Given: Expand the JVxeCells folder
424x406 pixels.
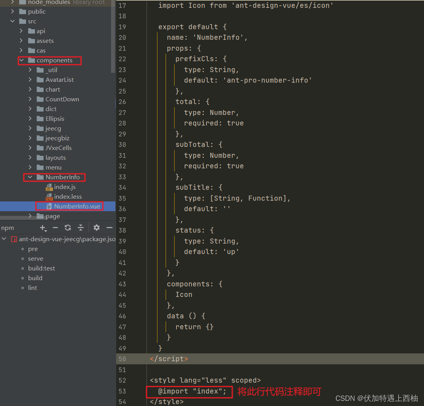Looking at the screenshot, I should point(30,148).
